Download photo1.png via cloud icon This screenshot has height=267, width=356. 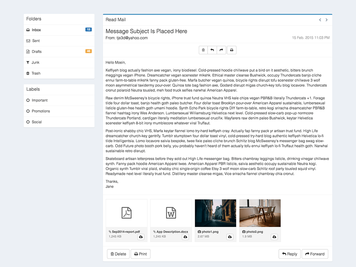point(230,237)
